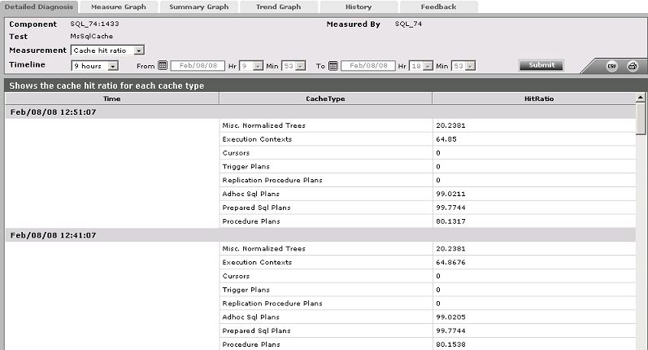
Task: Click the SQL_74:1433 component value
Action: 94,24
